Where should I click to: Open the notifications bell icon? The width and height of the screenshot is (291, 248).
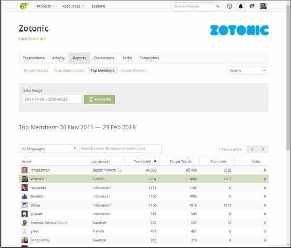pyautogui.click(x=241, y=6)
